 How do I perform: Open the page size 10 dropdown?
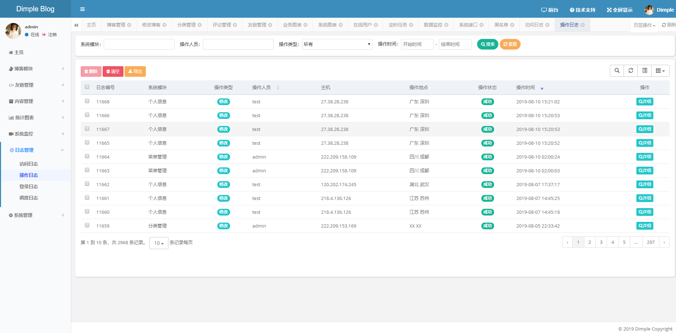coord(159,243)
